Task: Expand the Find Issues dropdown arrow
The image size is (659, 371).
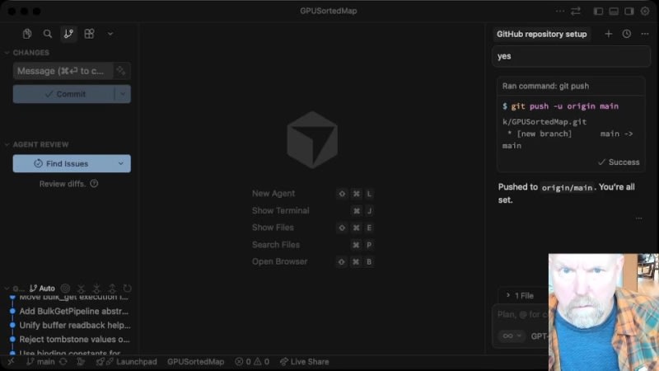Action: [121, 163]
